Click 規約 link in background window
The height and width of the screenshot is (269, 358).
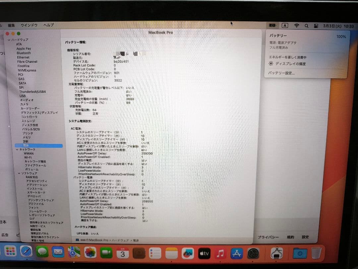290,237
